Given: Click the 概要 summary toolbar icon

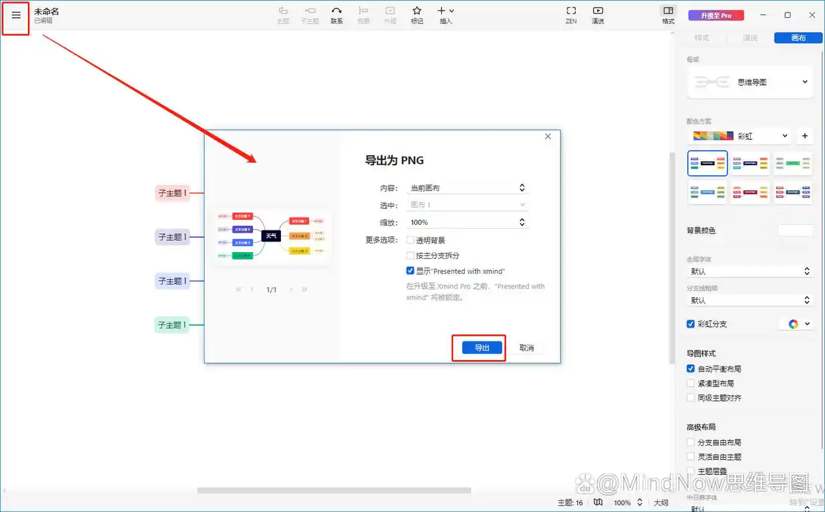Looking at the screenshot, I should (363, 15).
